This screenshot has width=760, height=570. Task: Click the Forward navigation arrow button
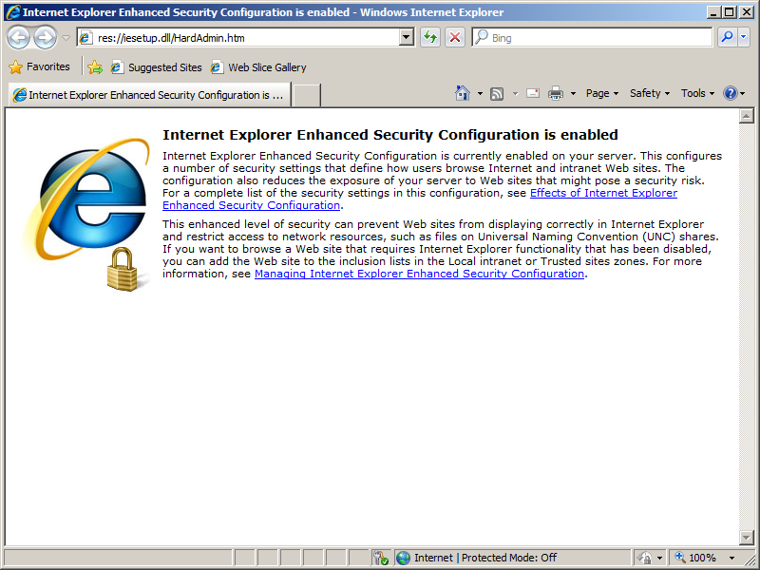pyautogui.click(x=45, y=37)
